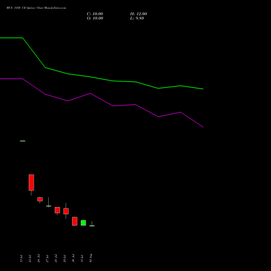The width and height of the screenshot is (271, 271).
Task: Select the 24 Jul date label
Action: coord(38,259)
